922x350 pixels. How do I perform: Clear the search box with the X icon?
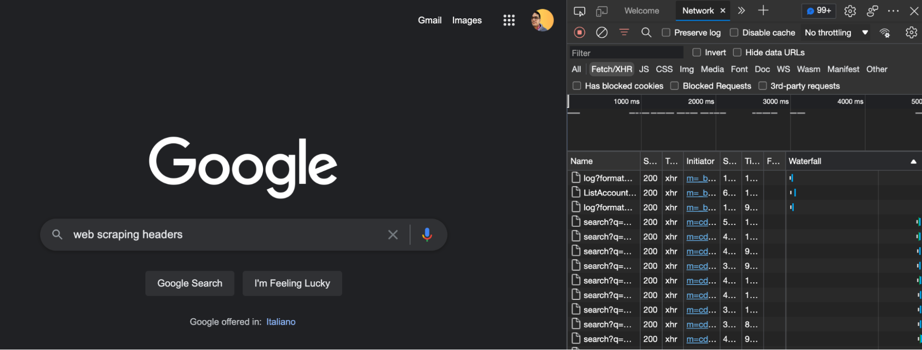pyautogui.click(x=393, y=235)
